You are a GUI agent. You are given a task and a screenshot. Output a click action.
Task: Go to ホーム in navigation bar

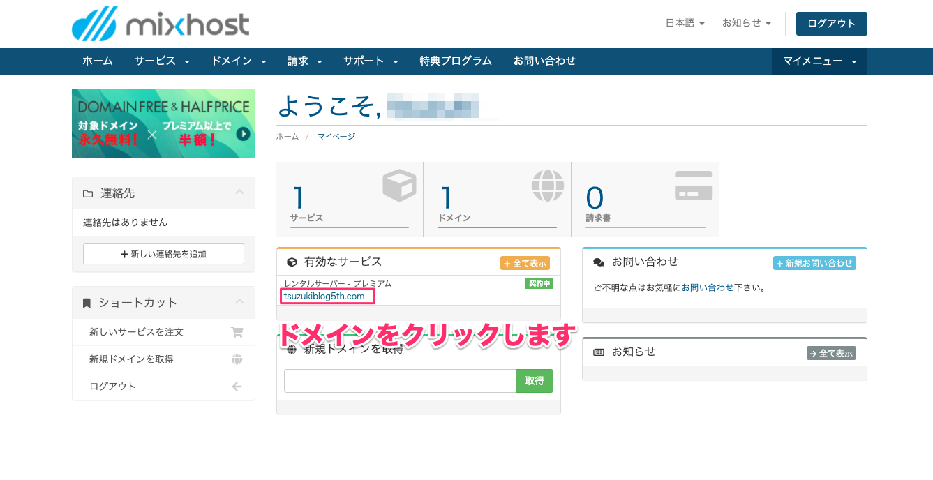point(97,61)
